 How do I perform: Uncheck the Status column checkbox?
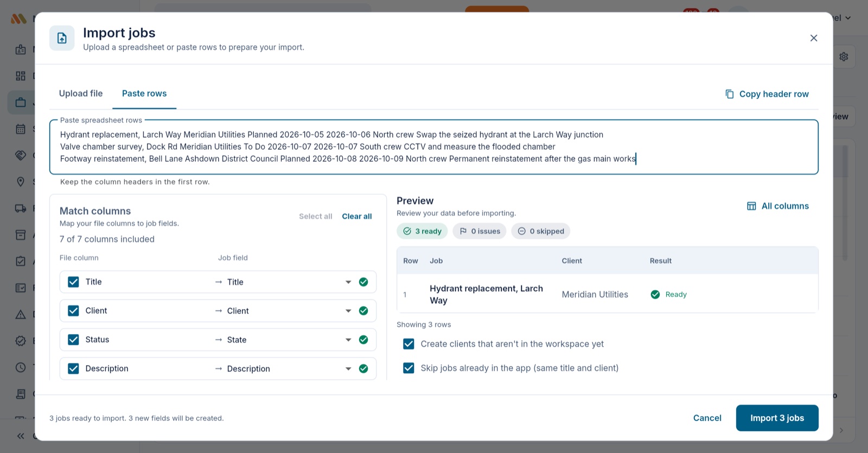point(73,339)
